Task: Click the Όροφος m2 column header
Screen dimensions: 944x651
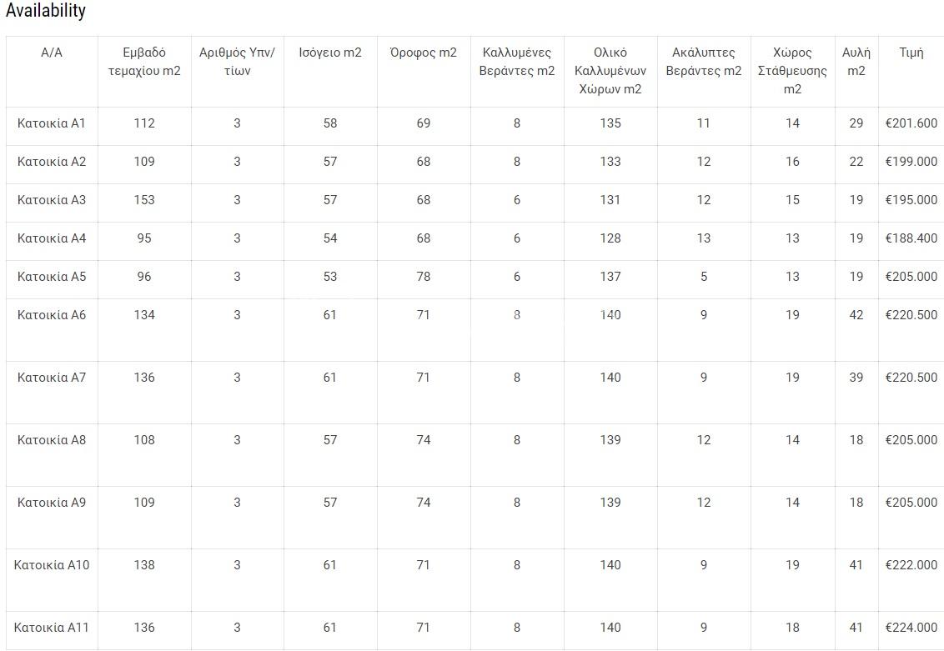Action: pyautogui.click(x=424, y=53)
